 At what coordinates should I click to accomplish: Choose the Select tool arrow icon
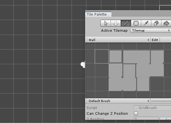pos(105,23)
